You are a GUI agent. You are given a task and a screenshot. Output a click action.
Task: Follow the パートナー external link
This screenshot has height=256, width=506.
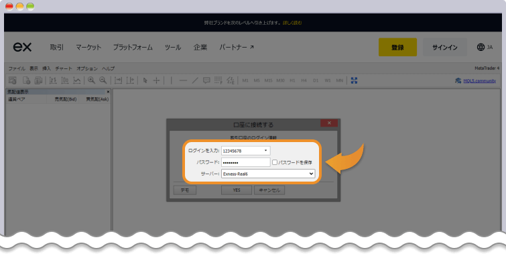237,47
